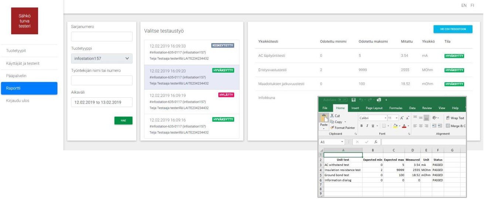Switch language to FI

coord(472,6)
